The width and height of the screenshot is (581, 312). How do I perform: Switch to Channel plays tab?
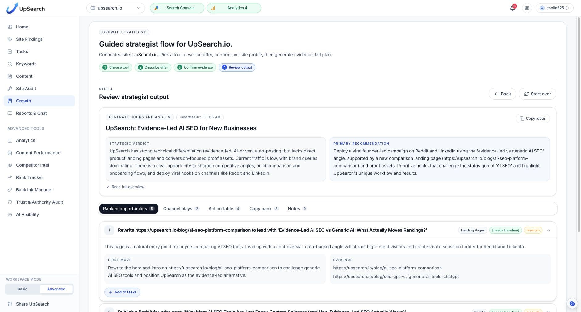(181, 209)
